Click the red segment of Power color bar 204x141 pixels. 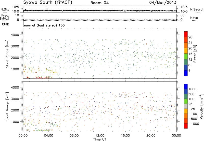click(x=186, y=34)
